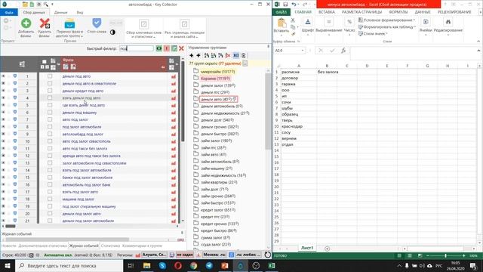Click the highlighted blue icon in groups toolbar

[x=236, y=55]
